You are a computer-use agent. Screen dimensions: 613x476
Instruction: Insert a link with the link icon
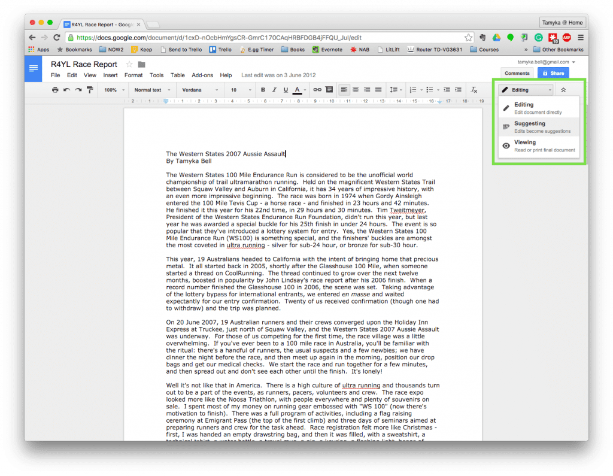[x=317, y=90]
